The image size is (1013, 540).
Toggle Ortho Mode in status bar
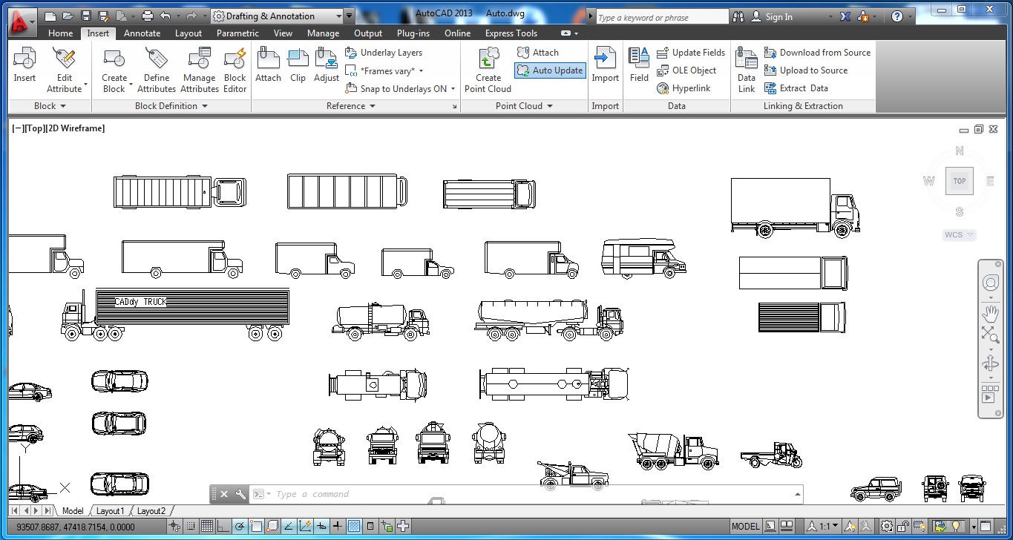tap(223, 527)
